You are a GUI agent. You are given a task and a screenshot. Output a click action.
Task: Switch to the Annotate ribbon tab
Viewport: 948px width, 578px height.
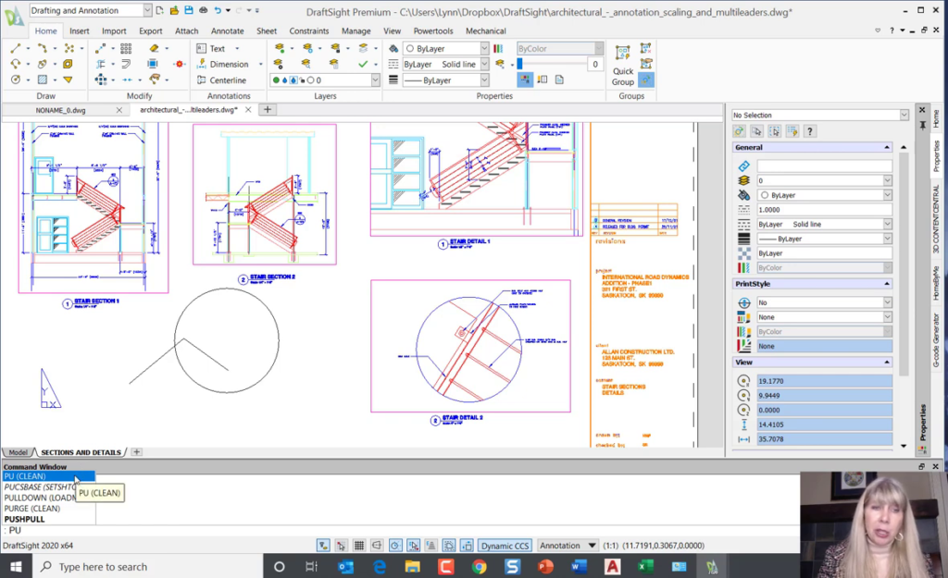coord(227,31)
